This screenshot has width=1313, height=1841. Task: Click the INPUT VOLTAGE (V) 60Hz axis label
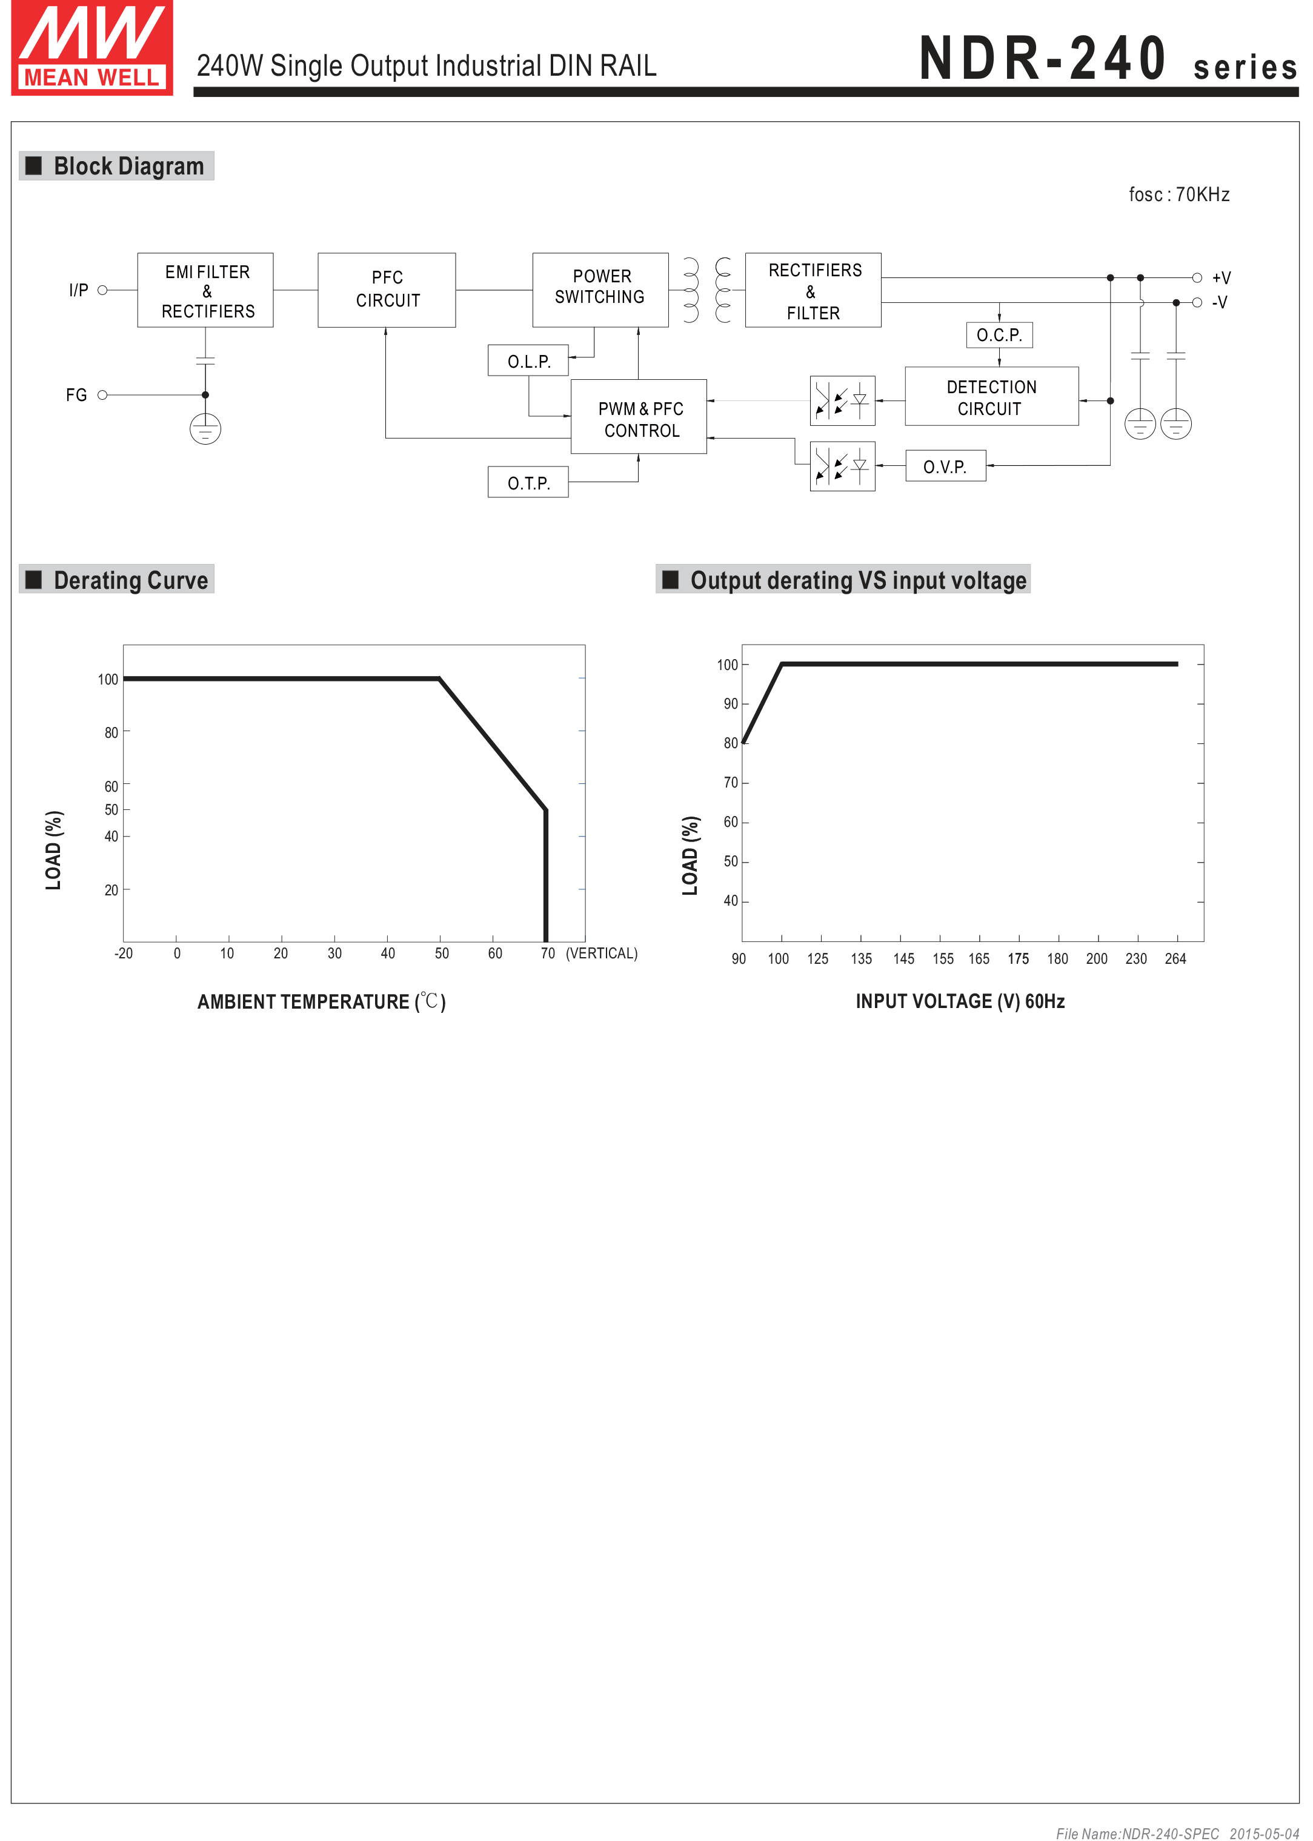[x=960, y=1001]
